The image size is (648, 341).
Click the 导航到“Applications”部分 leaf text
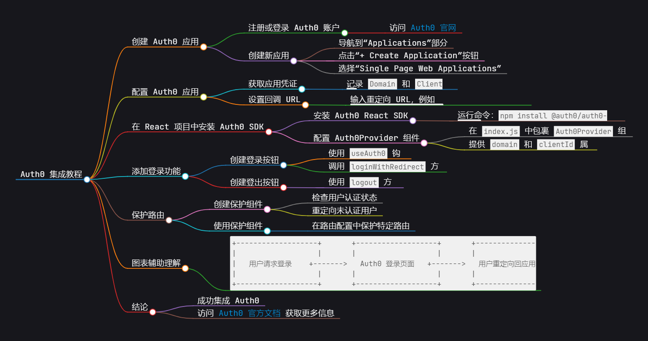(x=393, y=43)
